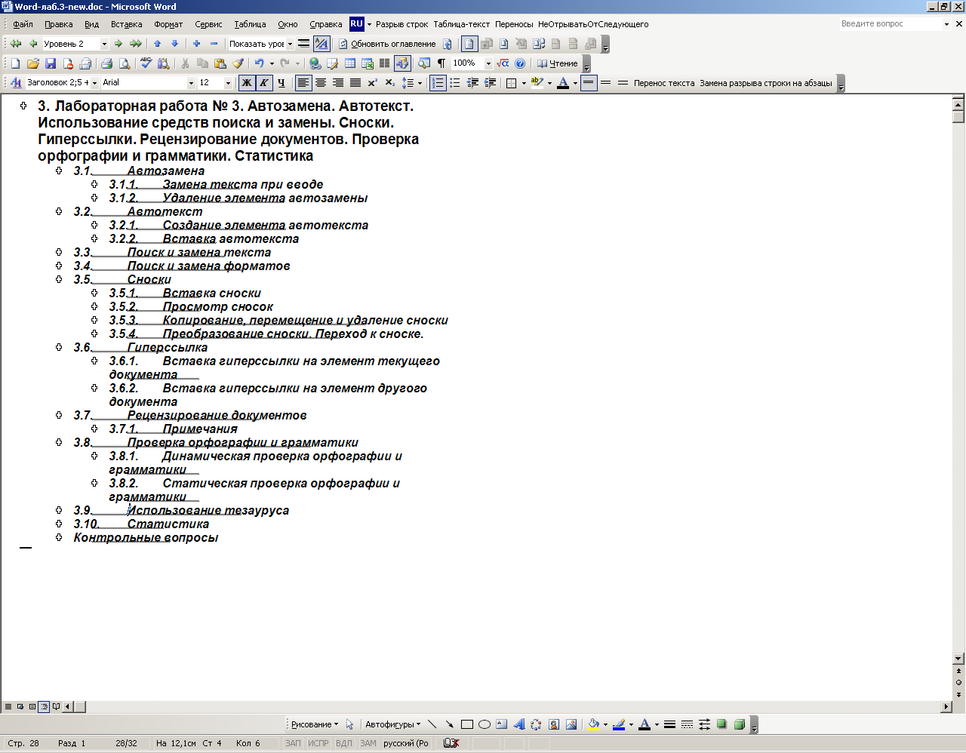This screenshot has width=966, height=753.
Task: Apply drawing fill color bucket
Action: [x=593, y=724]
